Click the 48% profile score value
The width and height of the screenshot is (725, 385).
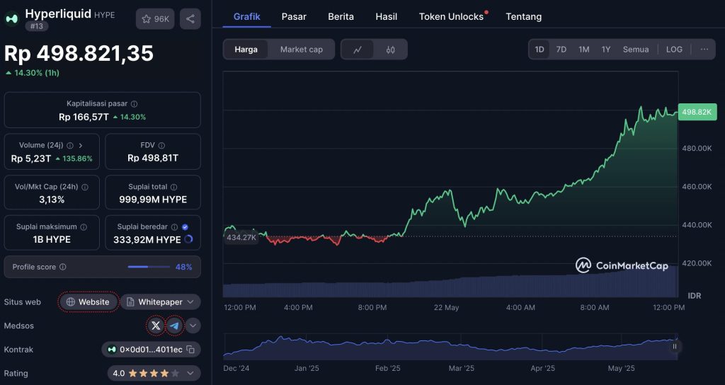pos(183,267)
